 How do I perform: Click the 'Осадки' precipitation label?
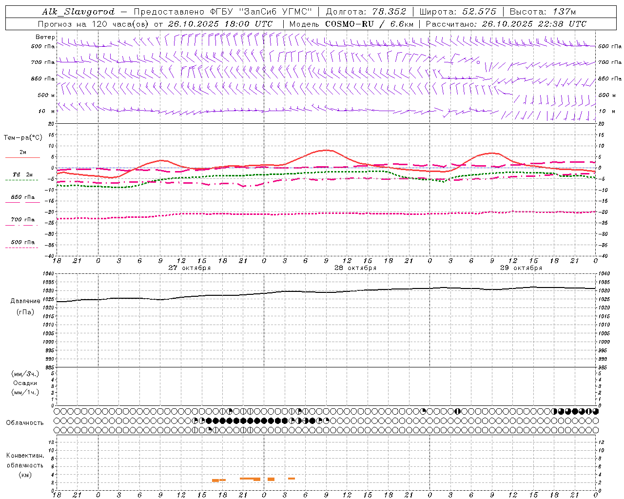(x=25, y=383)
